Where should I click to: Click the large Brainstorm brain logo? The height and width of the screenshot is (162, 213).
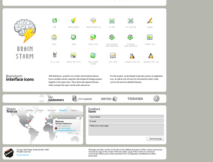click(25, 31)
